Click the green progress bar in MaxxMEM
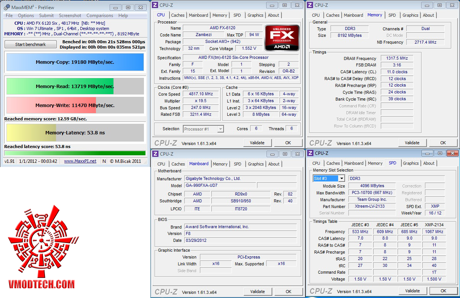460x298 pixels. (75, 153)
